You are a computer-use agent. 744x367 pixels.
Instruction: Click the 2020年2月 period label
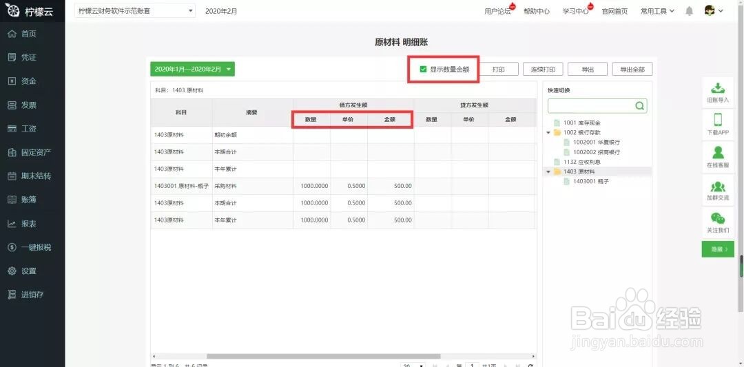click(221, 11)
